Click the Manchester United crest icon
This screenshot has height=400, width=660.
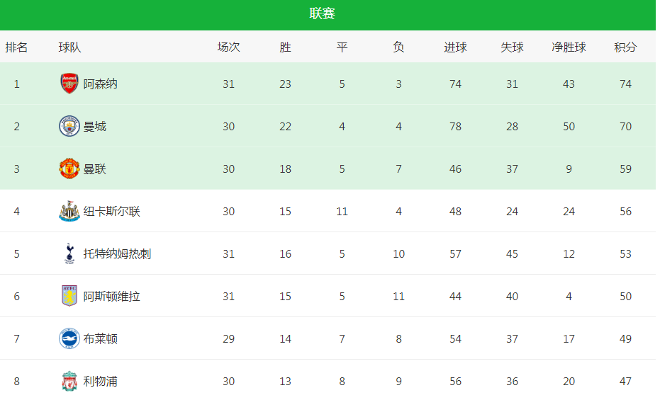click(x=69, y=168)
